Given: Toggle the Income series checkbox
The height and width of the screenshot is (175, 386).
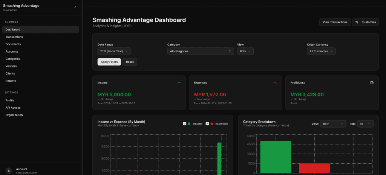Looking at the screenshot, I should [184, 124].
